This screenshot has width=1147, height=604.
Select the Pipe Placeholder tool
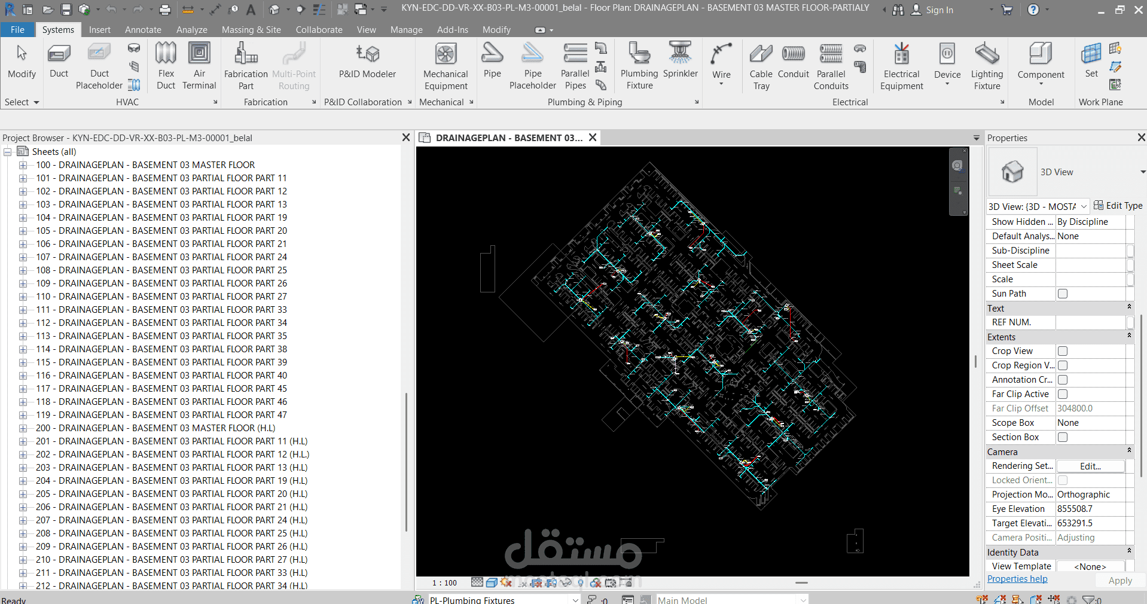pos(532,66)
